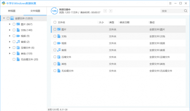Check the 视频 (9) checkbox in sidebar
Image resolution: width=190 pixels, height=111 pixels.
point(14,36)
